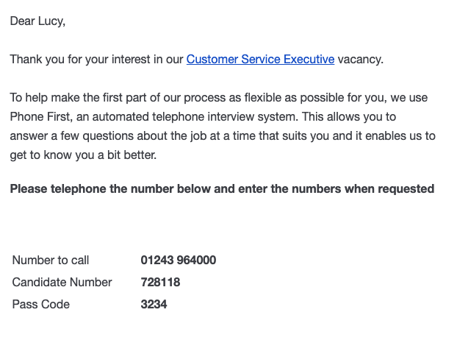
Task: Select the candidate number 728118
Action: 160,282
